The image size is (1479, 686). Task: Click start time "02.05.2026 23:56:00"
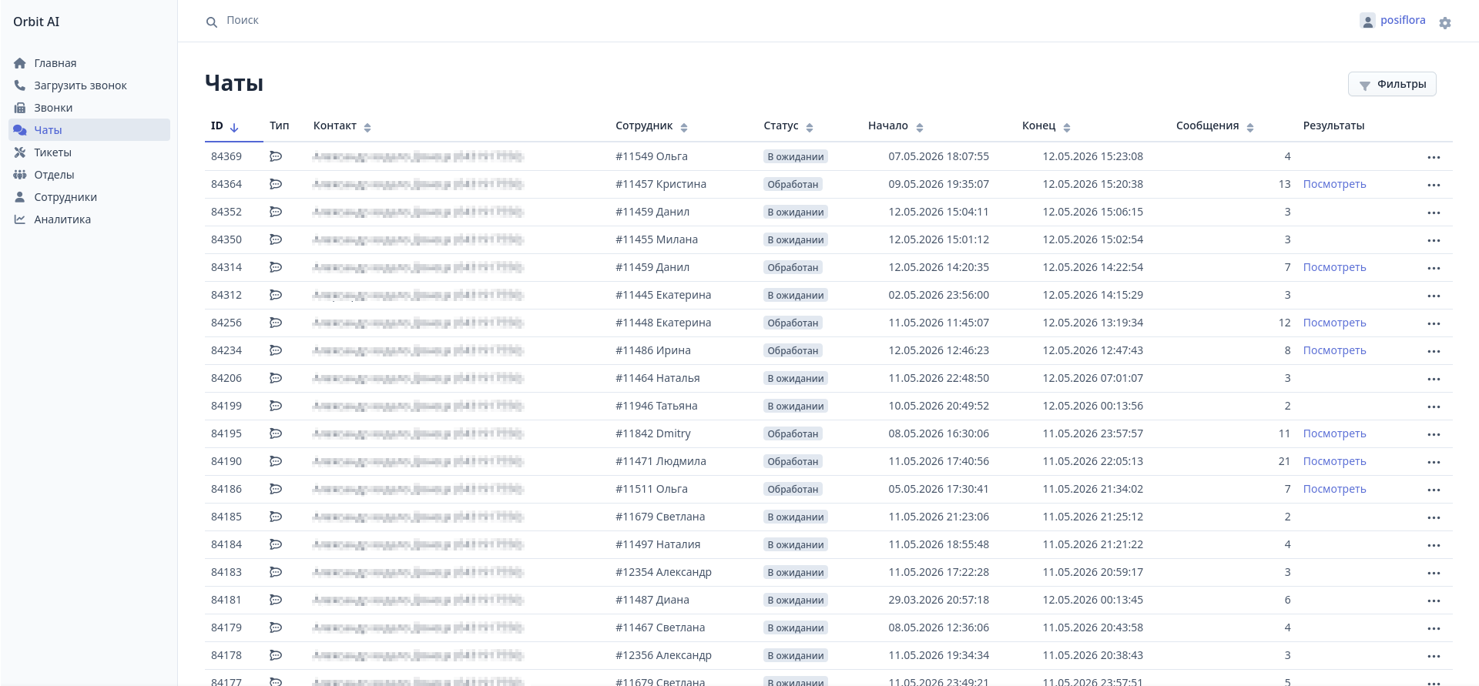938,295
